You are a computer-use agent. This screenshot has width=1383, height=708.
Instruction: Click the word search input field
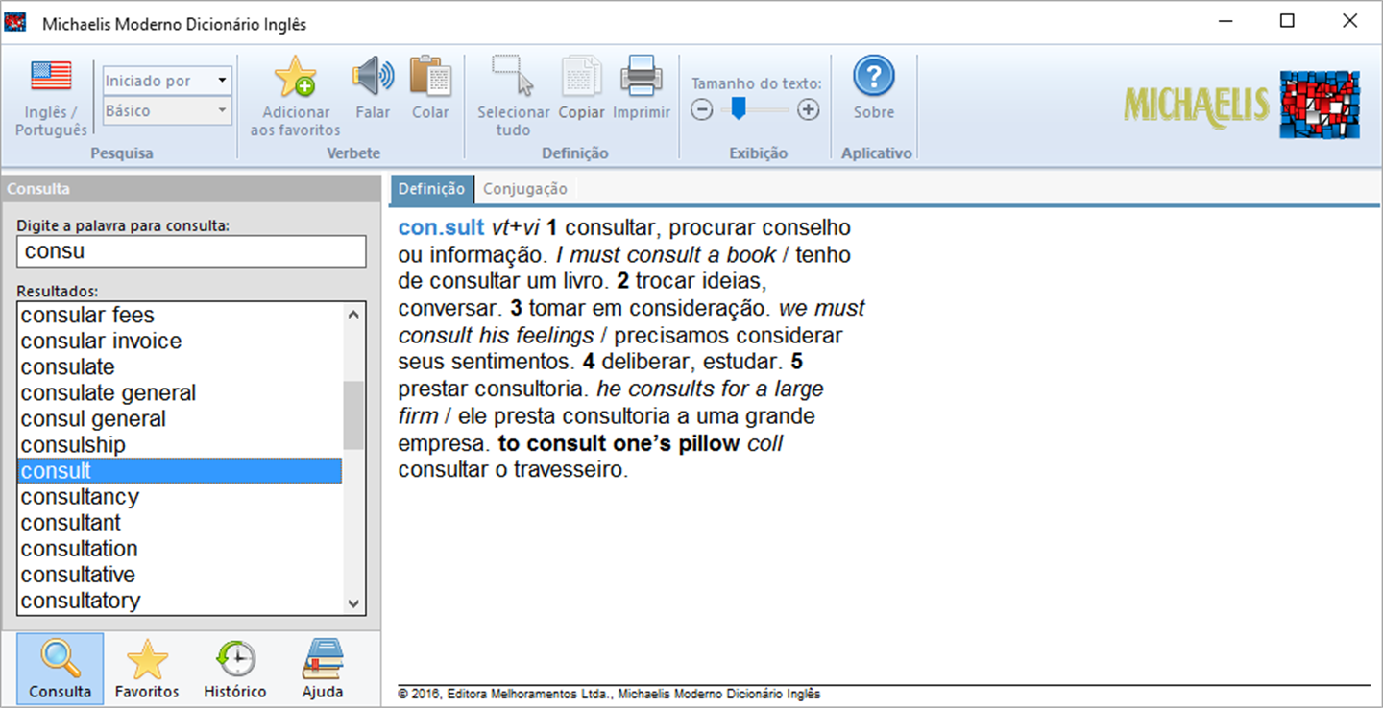pyautogui.click(x=192, y=251)
